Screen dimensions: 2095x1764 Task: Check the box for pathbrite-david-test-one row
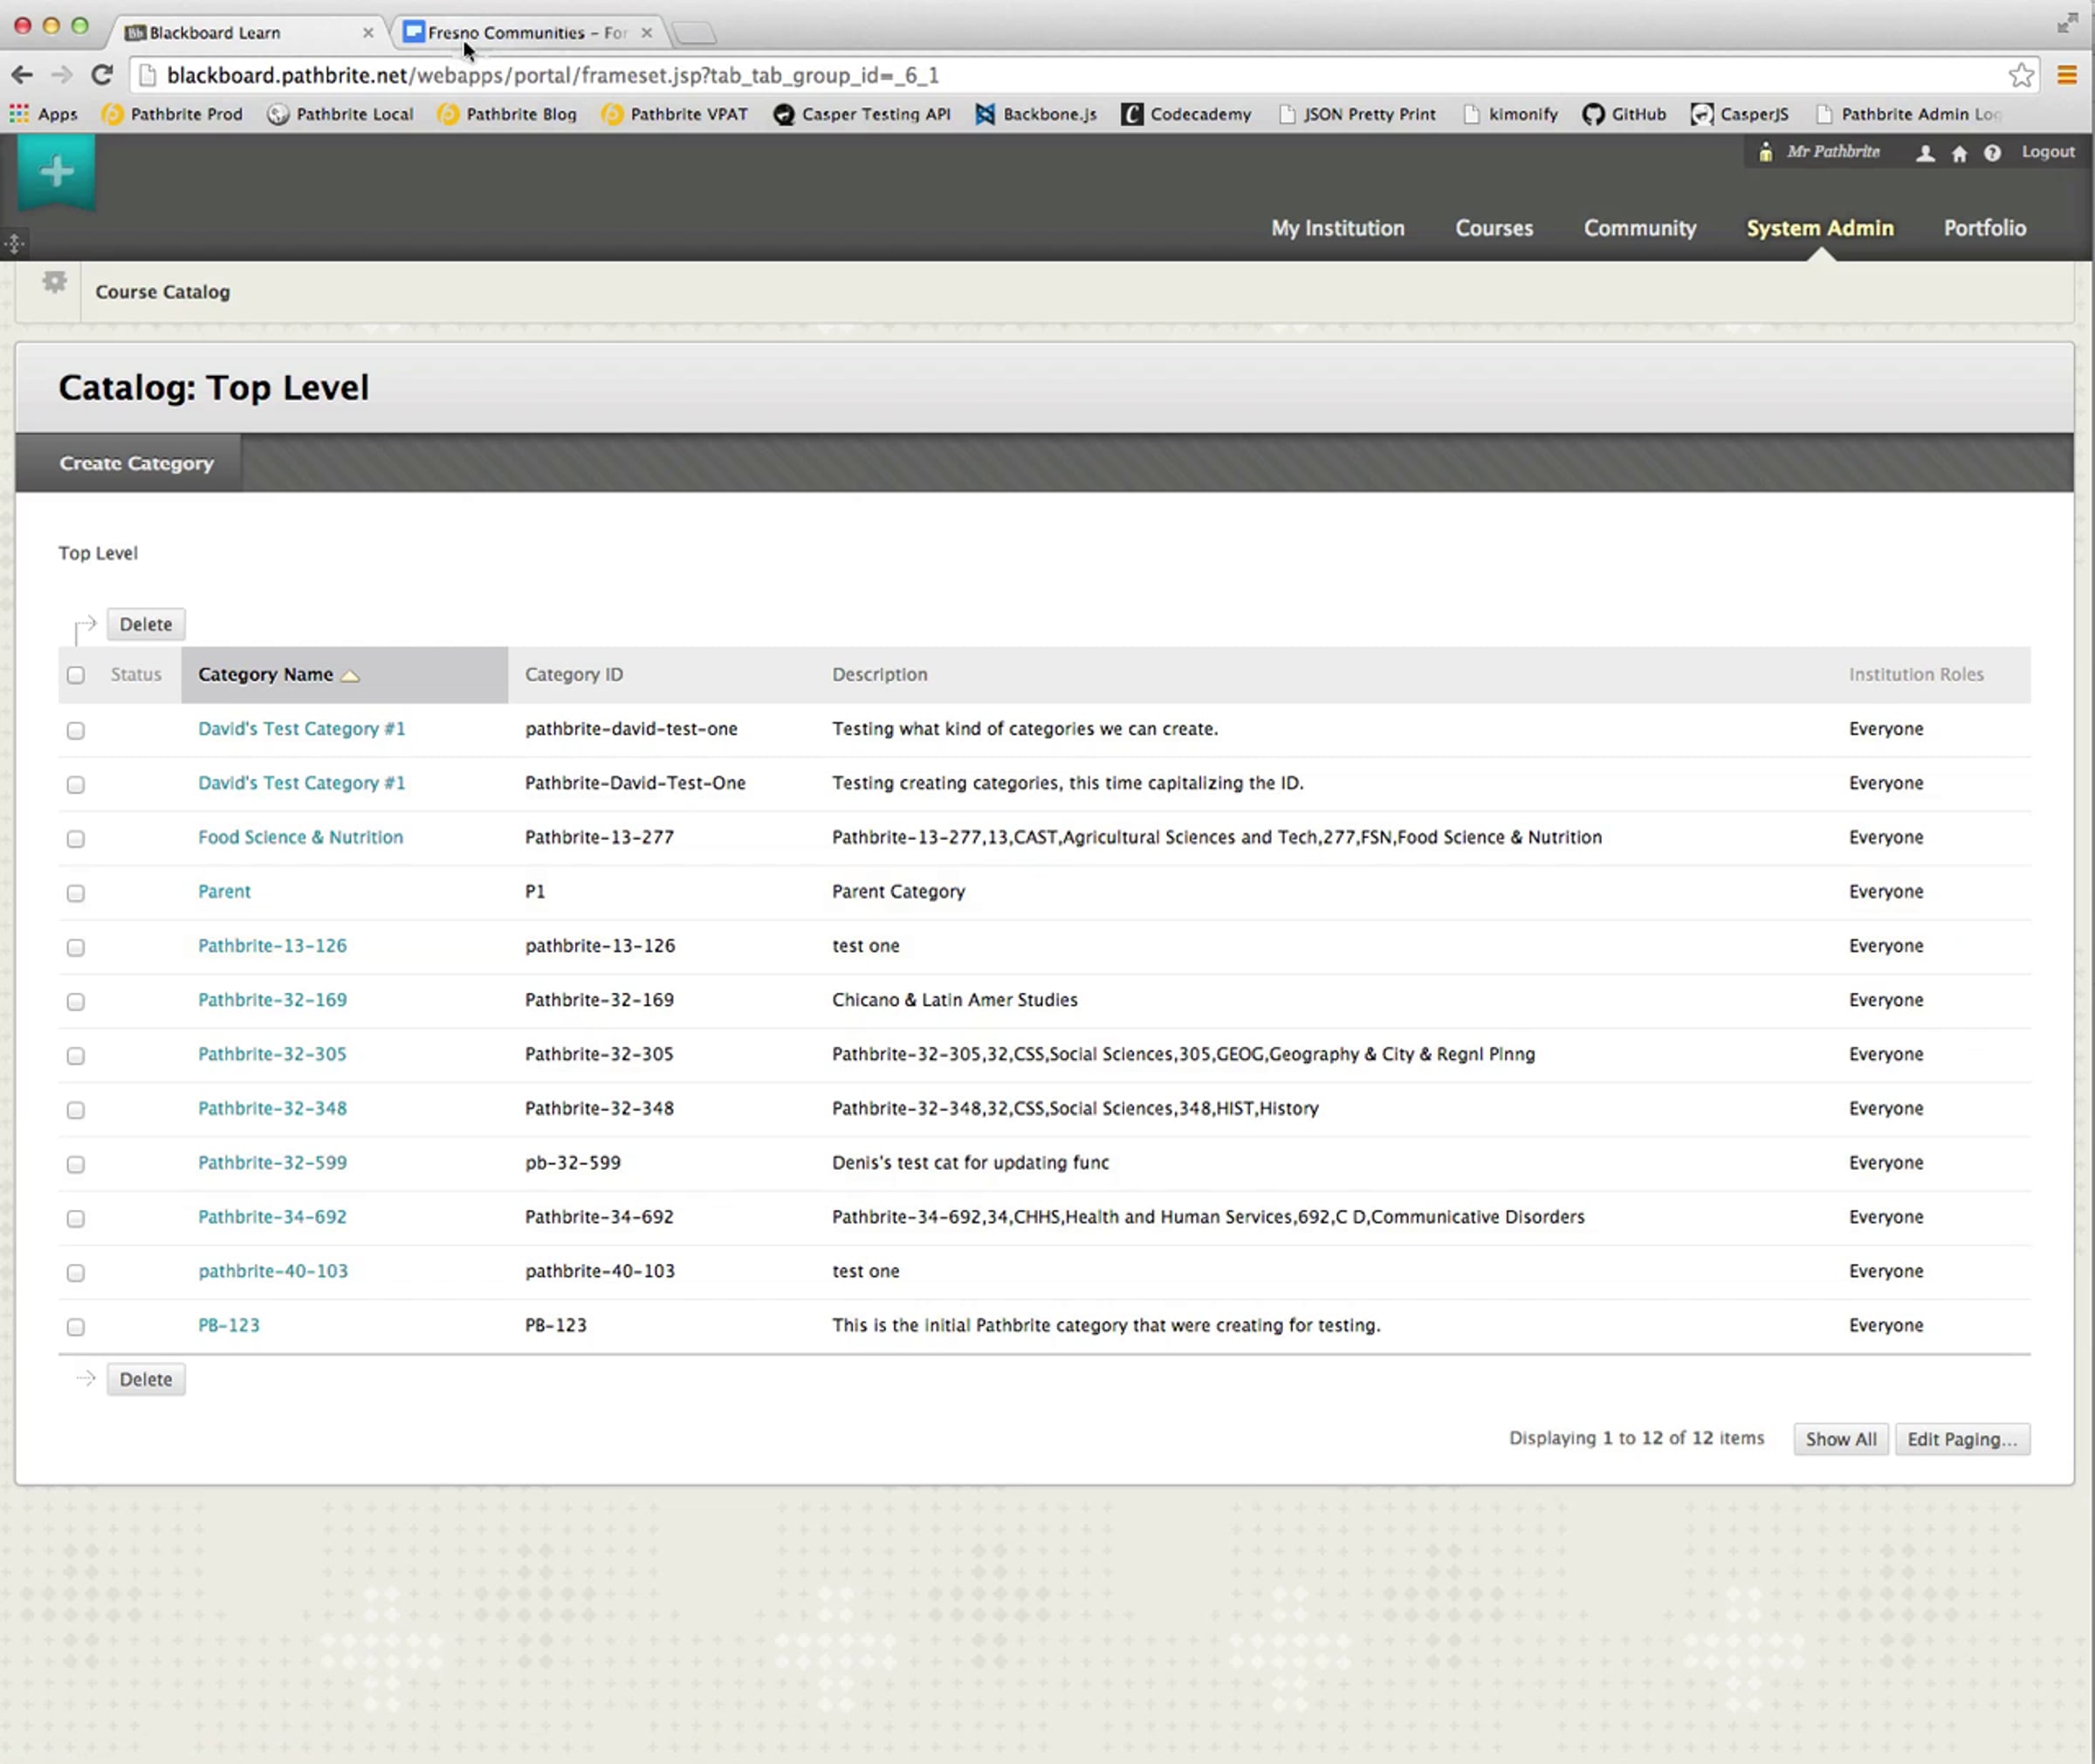click(76, 730)
